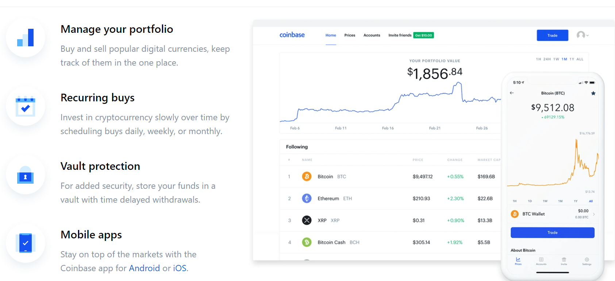Click the blue Trade button in header

(x=552, y=35)
